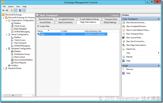Image resolution: width=163 pixels, height=103 pixels.
Task: Click the New Accepted Domain icon
Action: 124,26
